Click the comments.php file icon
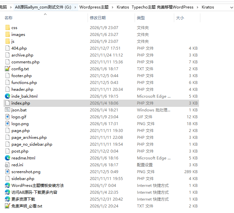Viewport: 234px width, 213px height. point(8,62)
